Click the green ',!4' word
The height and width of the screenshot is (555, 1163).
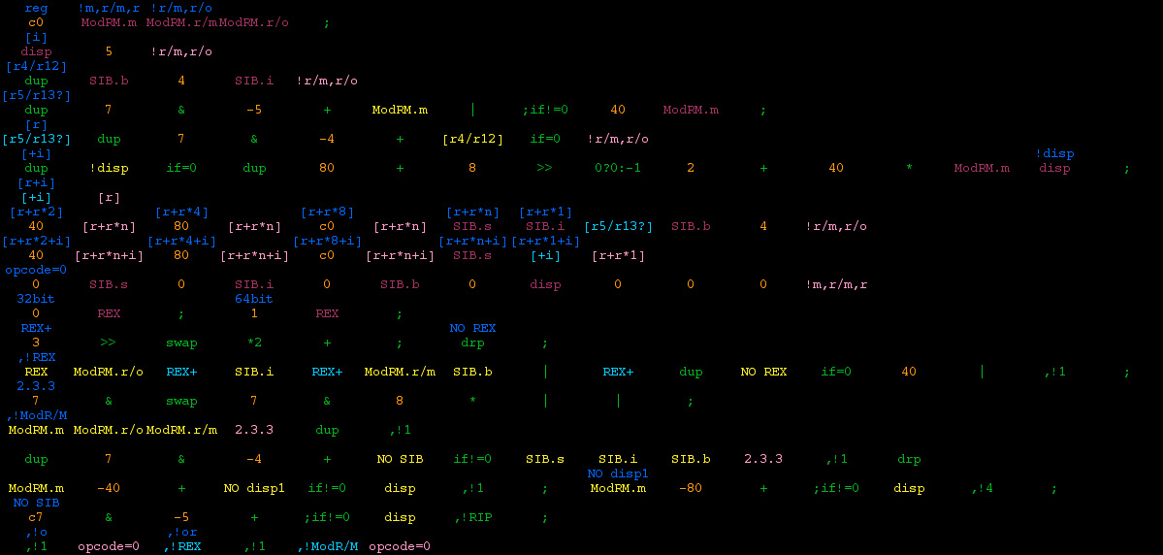982,489
